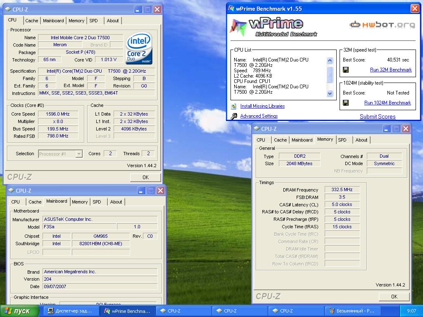Click the Multiplier value x 8.0
Viewport: 423px width, 317px height.
tap(58, 121)
